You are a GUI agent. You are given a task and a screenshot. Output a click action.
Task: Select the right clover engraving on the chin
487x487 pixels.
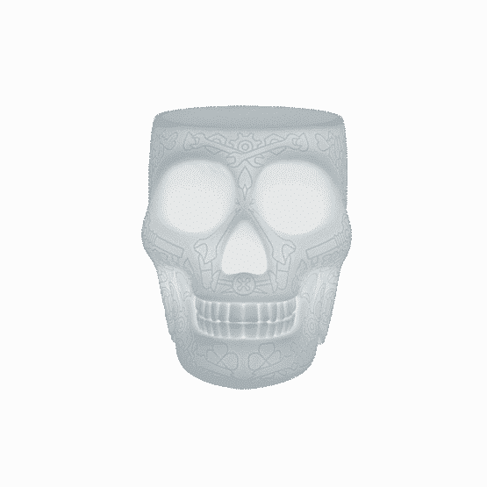264,357
